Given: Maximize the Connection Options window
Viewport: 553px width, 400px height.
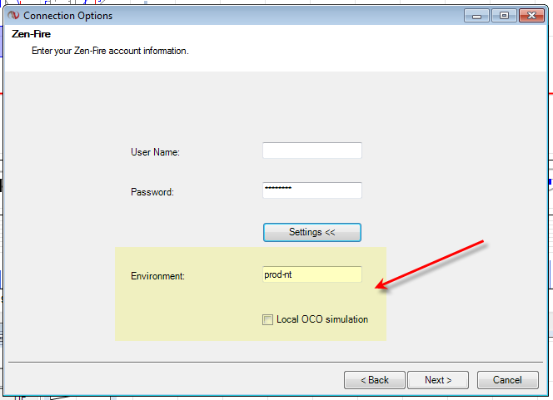Looking at the screenshot, I should (x=504, y=16).
